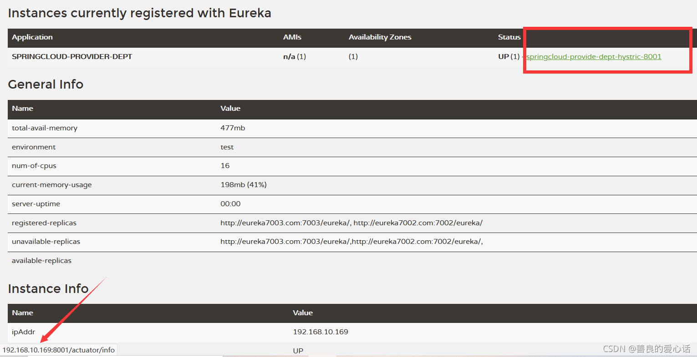
Task: Click the Instance Info Name column header
Action: 22,313
